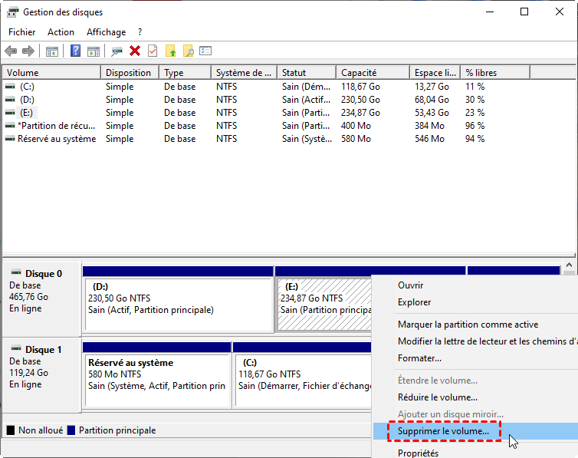Select the (C:) volume row in list
This screenshot has height=458, width=578.
pyautogui.click(x=27, y=87)
